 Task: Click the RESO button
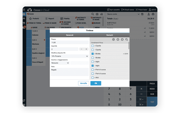click(x=152, y=89)
